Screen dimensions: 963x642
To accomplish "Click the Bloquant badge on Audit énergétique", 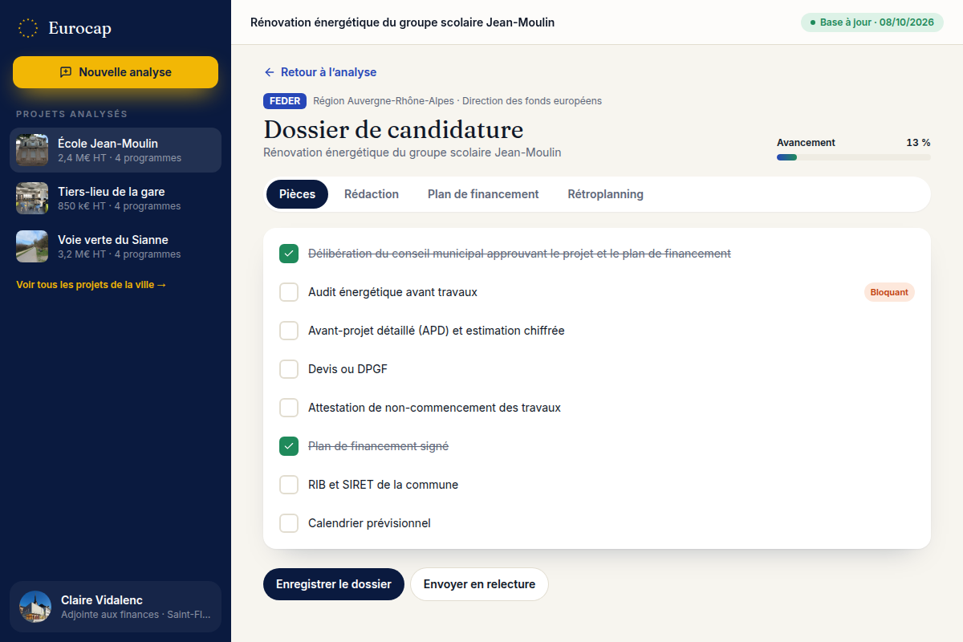I will pos(889,292).
